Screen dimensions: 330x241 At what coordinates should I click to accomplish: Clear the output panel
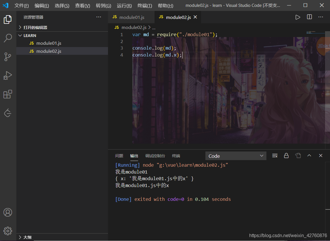pyautogui.click(x=275, y=156)
